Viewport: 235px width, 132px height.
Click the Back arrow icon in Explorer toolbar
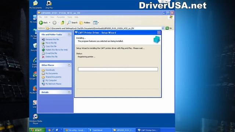coord(41,23)
